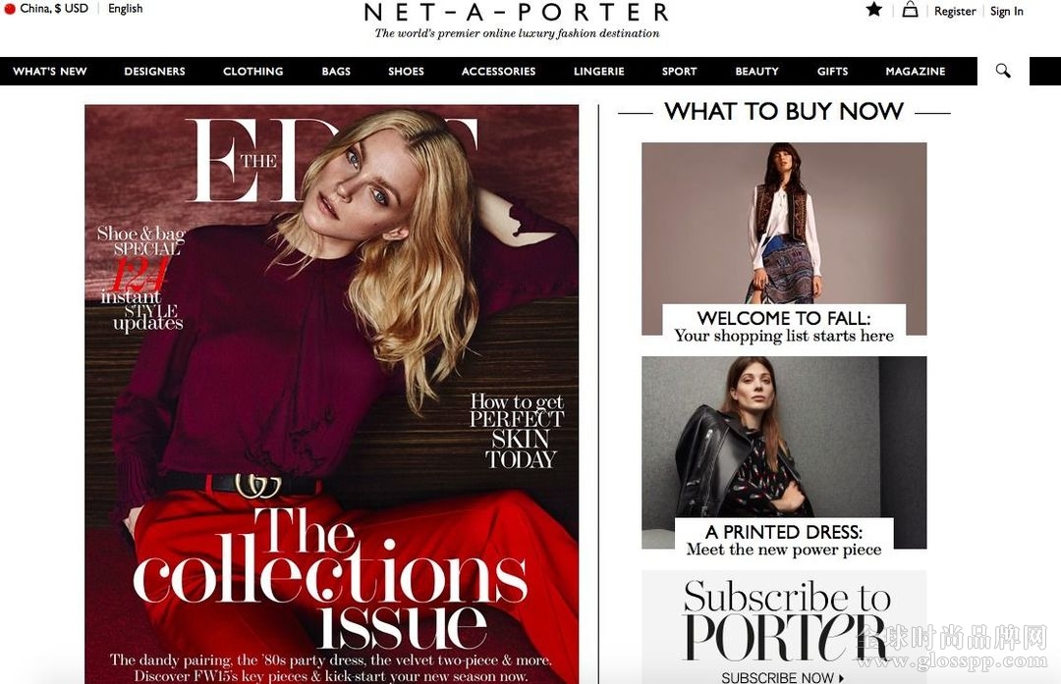
Task: Open the Designers menu
Action: pos(154,71)
